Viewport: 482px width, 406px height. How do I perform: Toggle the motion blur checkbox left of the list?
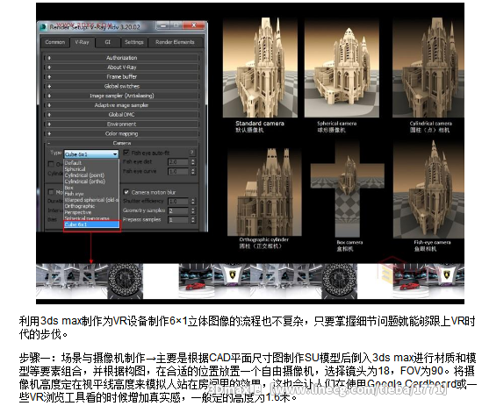click(51, 192)
